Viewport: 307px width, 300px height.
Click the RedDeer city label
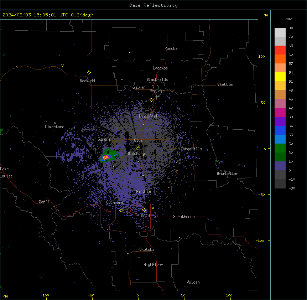pyautogui.click(x=157, y=91)
